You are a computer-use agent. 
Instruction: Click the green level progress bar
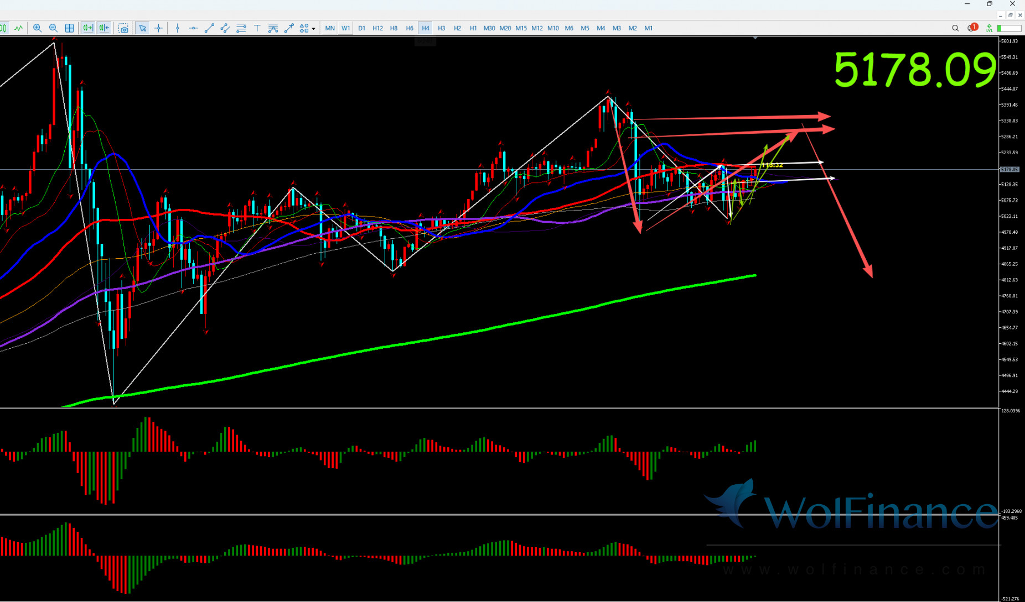click(1009, 28)
